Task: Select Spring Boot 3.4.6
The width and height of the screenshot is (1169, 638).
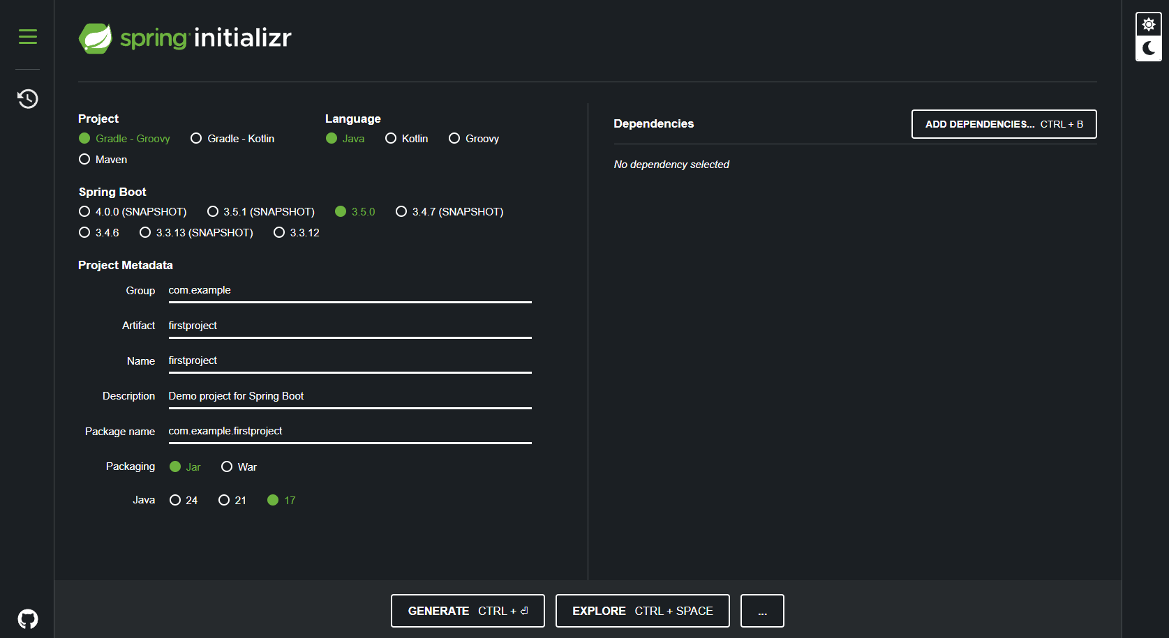Action: [99, 233]
